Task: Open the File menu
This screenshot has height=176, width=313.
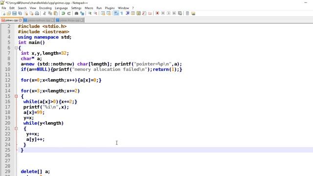Action: (x=4, y=8)
